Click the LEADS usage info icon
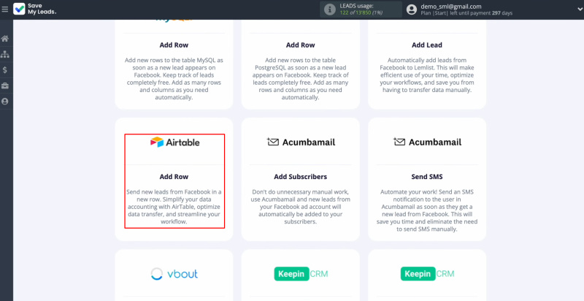584x301 pixels. 330,9
